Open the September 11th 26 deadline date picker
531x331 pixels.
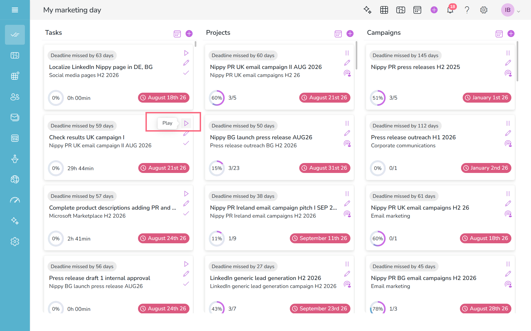coord(320,238)
